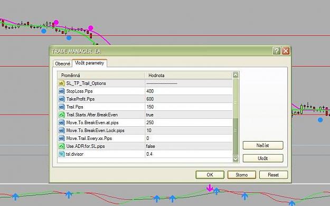This screenshot has height=206, width=330.
Task: Select the Use.ADR.for.SL.pips variable name
Action: coord(86,146)
